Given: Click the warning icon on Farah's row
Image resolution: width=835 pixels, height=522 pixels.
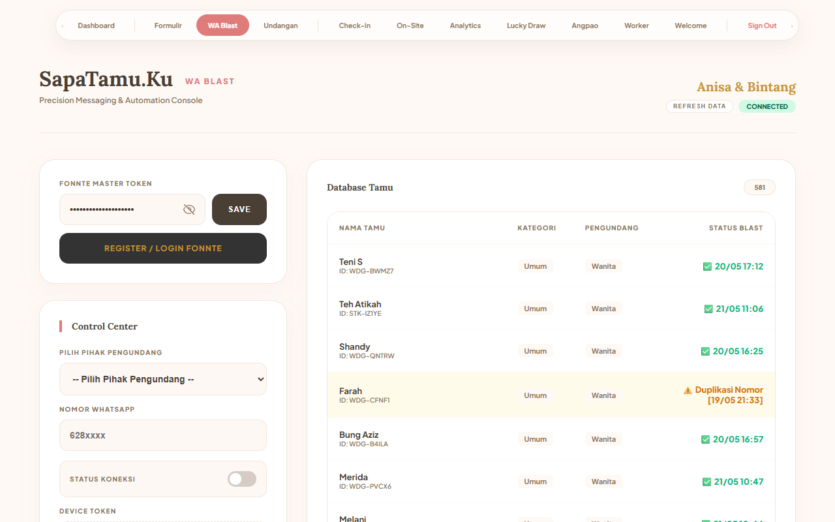Looking at the screenshot, I should [688, 390].
